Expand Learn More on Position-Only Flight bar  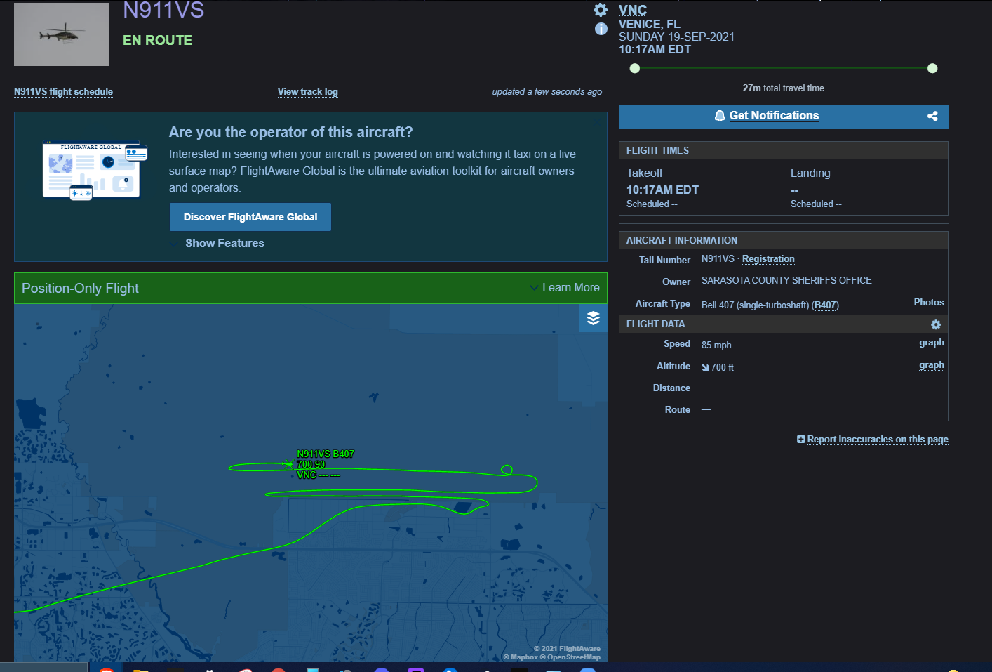565,288
